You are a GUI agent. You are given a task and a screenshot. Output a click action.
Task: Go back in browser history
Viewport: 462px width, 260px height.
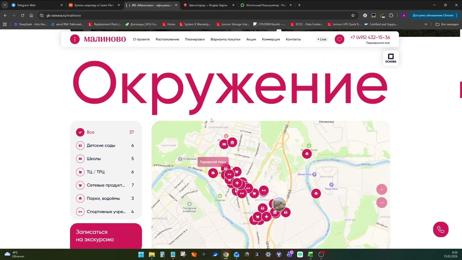pyautogui.click(x=5, y=16)
